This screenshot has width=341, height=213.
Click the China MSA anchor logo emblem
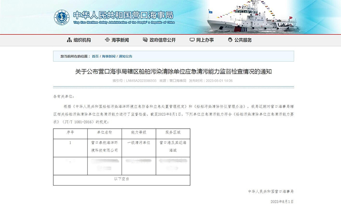(61, 17)
